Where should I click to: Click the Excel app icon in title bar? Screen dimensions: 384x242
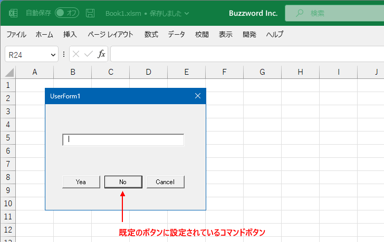tap(13, 13)
